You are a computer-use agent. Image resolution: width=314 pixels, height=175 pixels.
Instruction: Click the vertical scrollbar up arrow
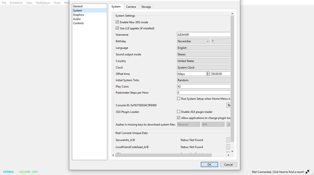232,14
